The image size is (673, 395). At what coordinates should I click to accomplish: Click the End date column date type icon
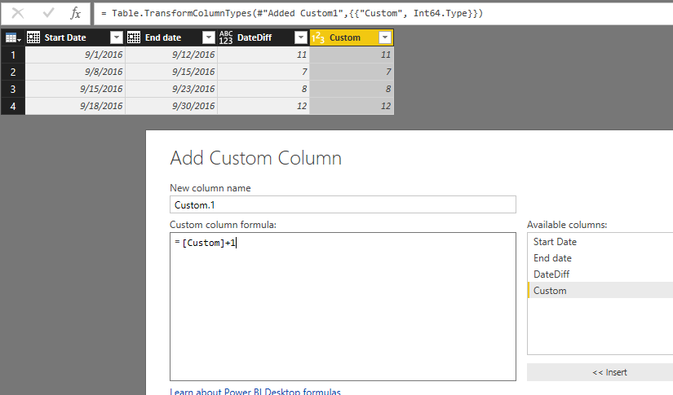click(134, 37)
